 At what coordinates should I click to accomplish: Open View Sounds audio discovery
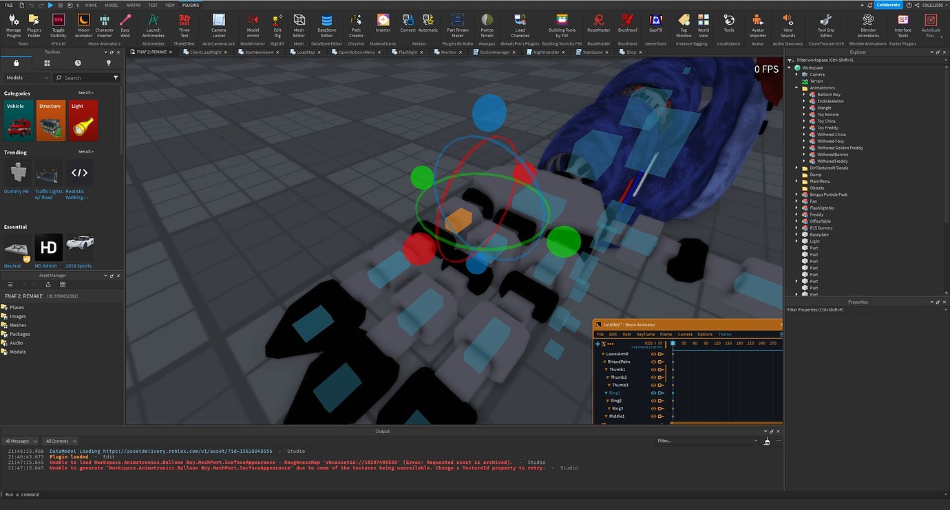[x=788, y=25]
